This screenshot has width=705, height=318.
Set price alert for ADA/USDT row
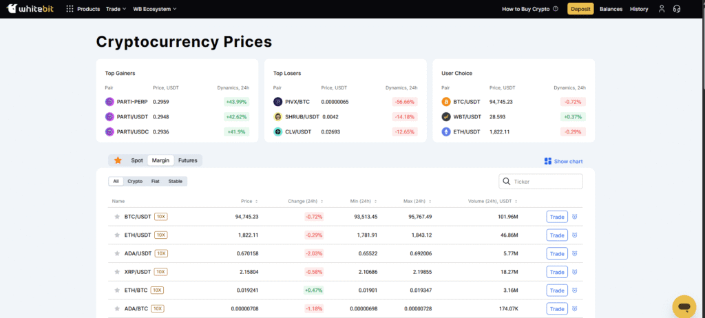pos(575,253)
